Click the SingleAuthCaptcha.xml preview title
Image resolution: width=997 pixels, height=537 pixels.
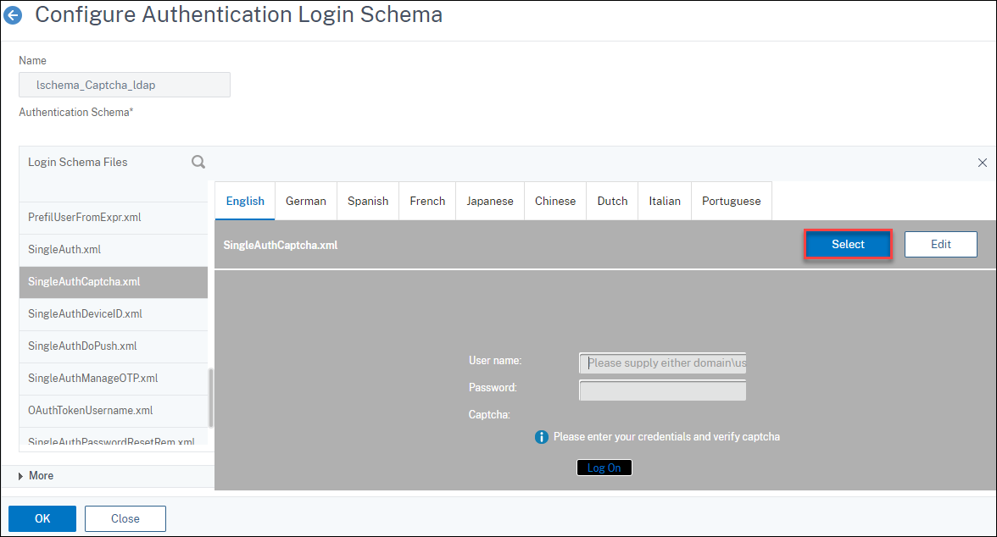[x=281, y=246]
